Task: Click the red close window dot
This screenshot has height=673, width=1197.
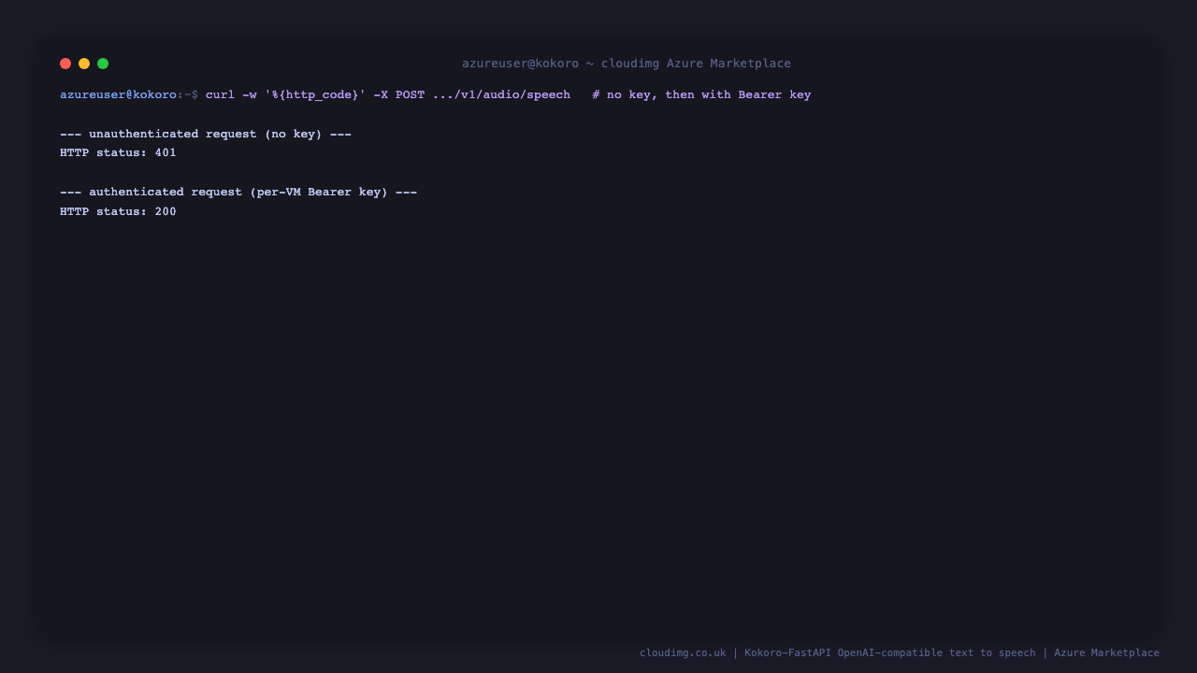Action: pyautogui.click(x=65, y=64)
